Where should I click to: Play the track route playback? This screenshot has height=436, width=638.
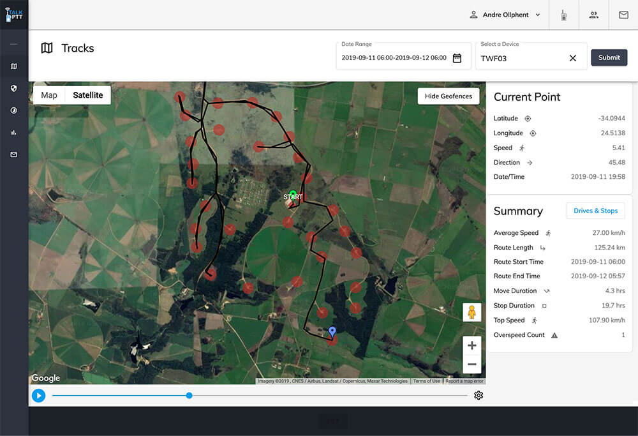point(38,396)
